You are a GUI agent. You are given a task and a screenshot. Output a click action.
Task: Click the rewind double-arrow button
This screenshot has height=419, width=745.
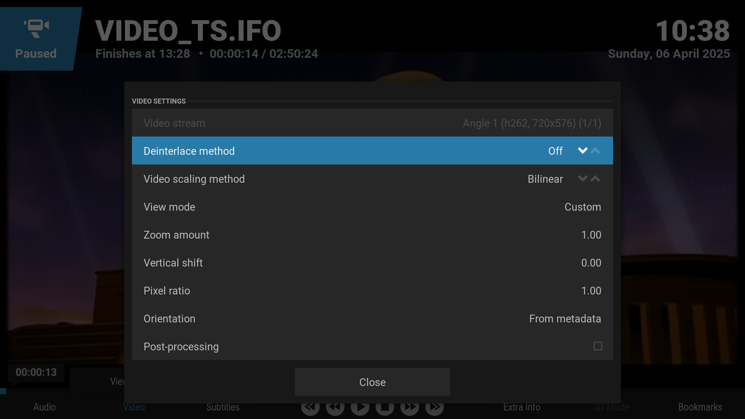coord(335,407)
